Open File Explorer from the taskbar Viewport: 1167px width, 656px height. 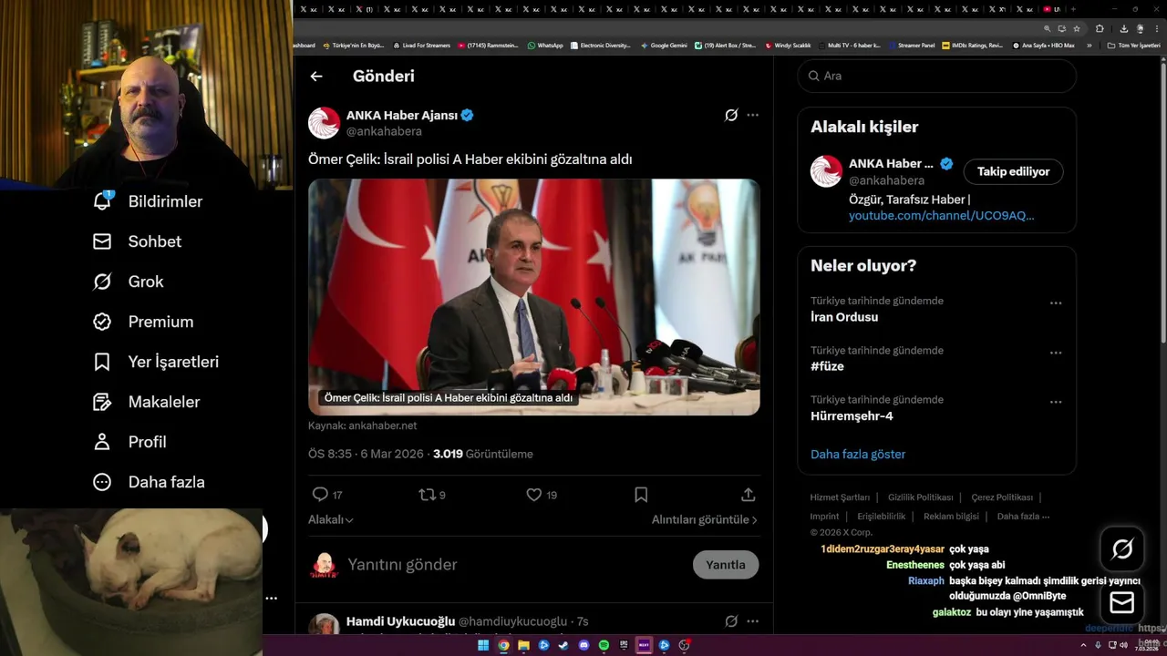[x=523, y=645]
